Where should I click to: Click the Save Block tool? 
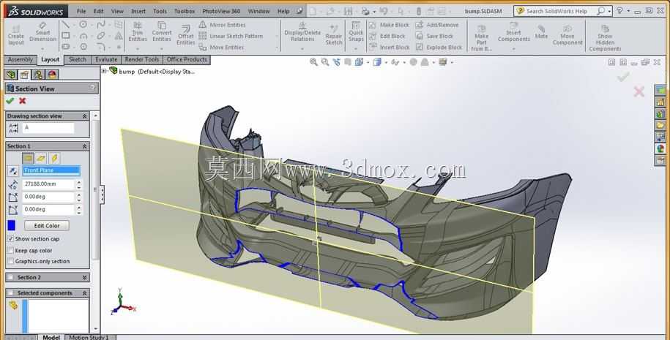pyautogui.click(x=434, y=36)
